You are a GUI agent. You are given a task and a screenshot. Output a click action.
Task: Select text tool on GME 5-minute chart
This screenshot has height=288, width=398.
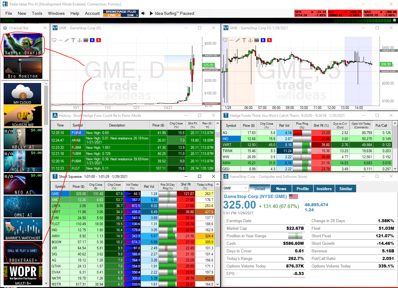(x=244, y=40)
